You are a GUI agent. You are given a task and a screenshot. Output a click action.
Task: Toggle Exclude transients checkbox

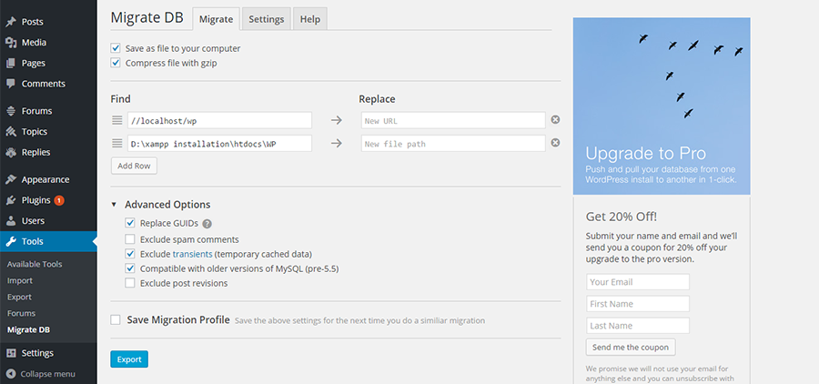coord(130,254)
